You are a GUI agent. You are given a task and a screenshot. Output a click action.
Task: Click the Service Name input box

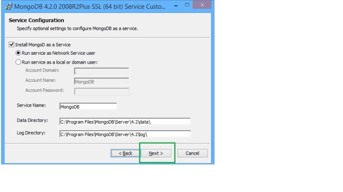pos(88,107)
